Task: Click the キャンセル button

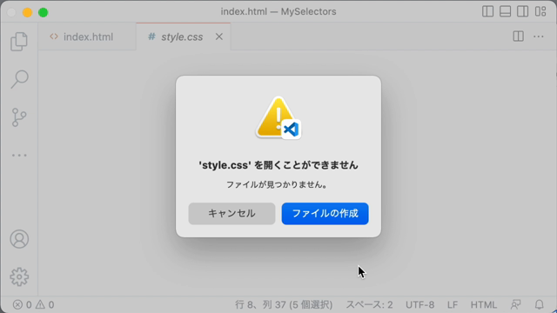Action: coord(232,213)
